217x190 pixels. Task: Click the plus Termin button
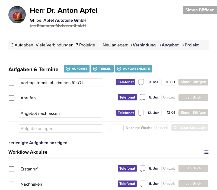(102, 69)
